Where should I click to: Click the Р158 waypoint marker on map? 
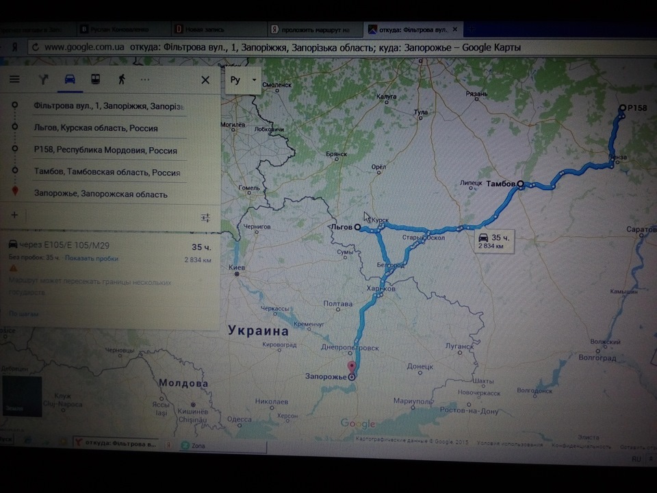[623, 108]
